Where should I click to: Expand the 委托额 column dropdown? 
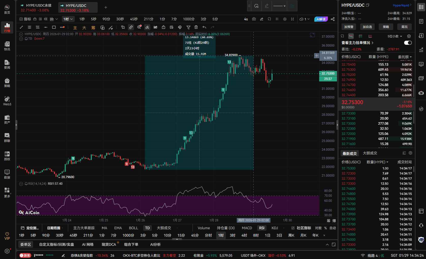coord(405,57)
